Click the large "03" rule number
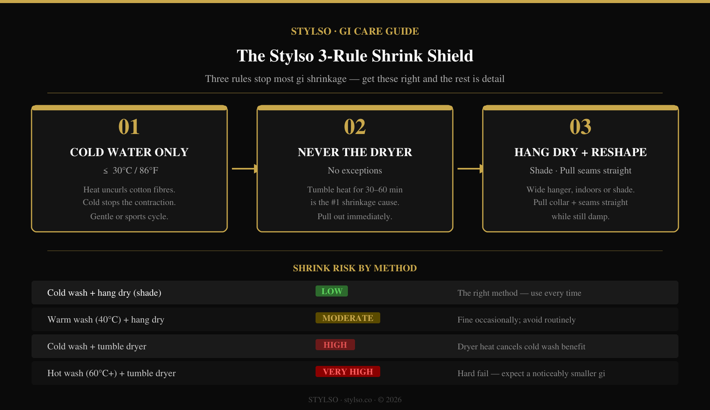The image size is (710, 410). click(x=580, y=127)
